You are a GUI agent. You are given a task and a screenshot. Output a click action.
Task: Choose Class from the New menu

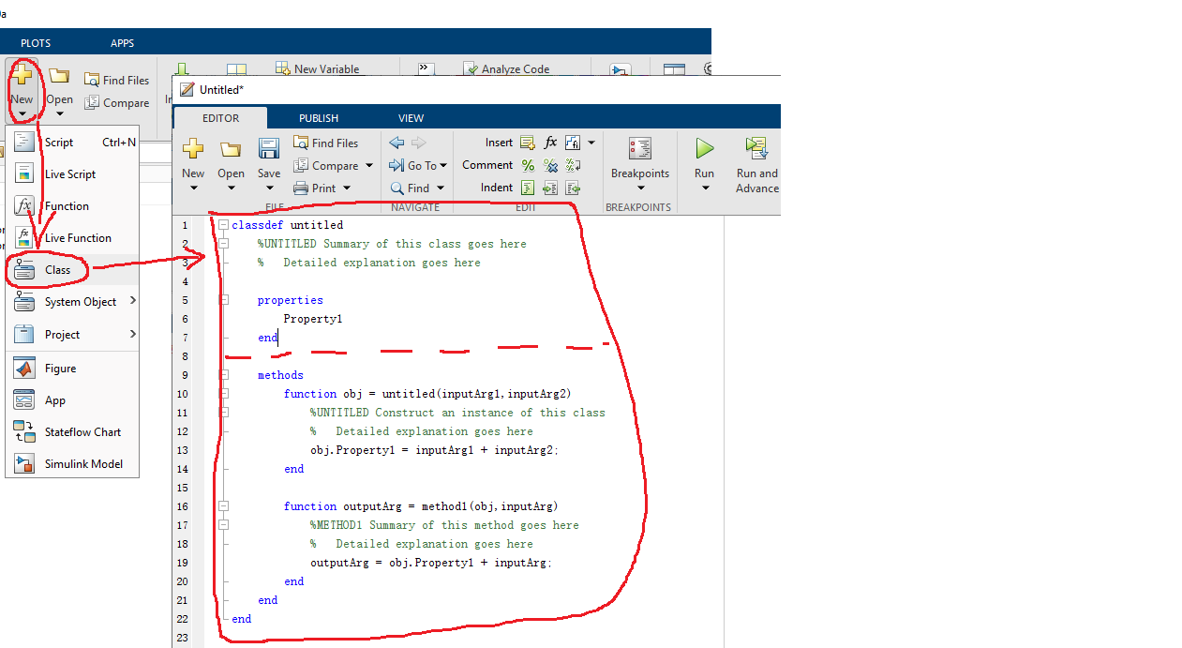point(73,270)
